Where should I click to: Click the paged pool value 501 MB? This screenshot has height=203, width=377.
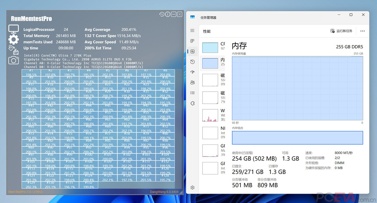(x=242, y=185)
